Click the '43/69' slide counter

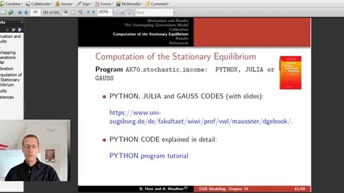(x=299, y=189)
